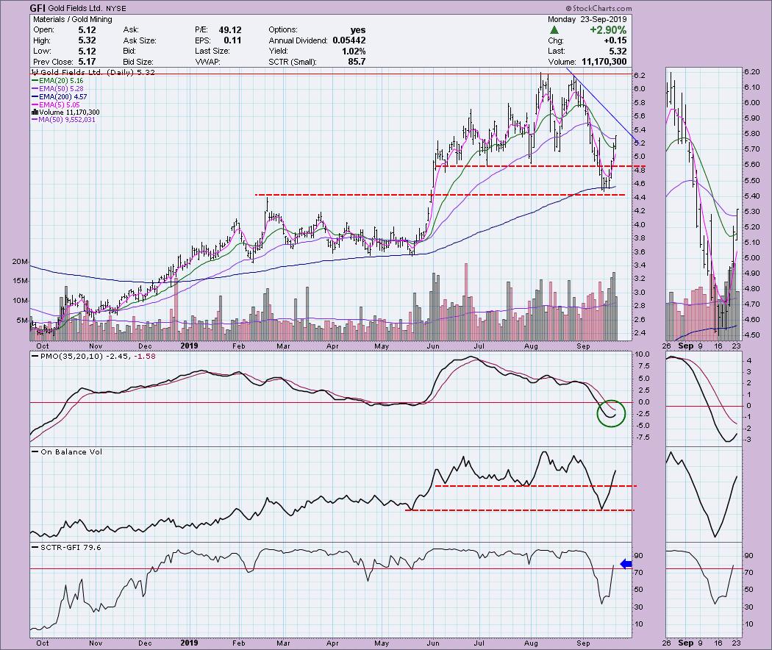Click the magenta EMA(5) legend line swatch

(x=35, y=105)
